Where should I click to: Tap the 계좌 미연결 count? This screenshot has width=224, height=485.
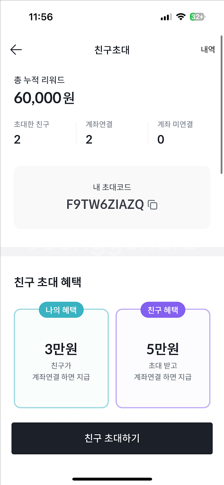pyautogui.click(x=161, y=140)
